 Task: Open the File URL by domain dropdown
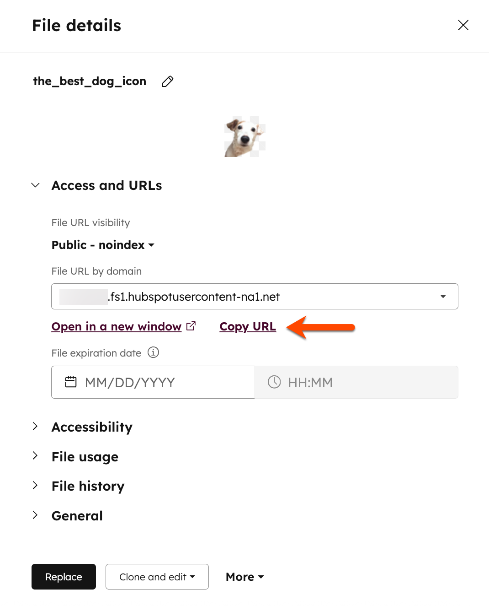tap(442, 297)
